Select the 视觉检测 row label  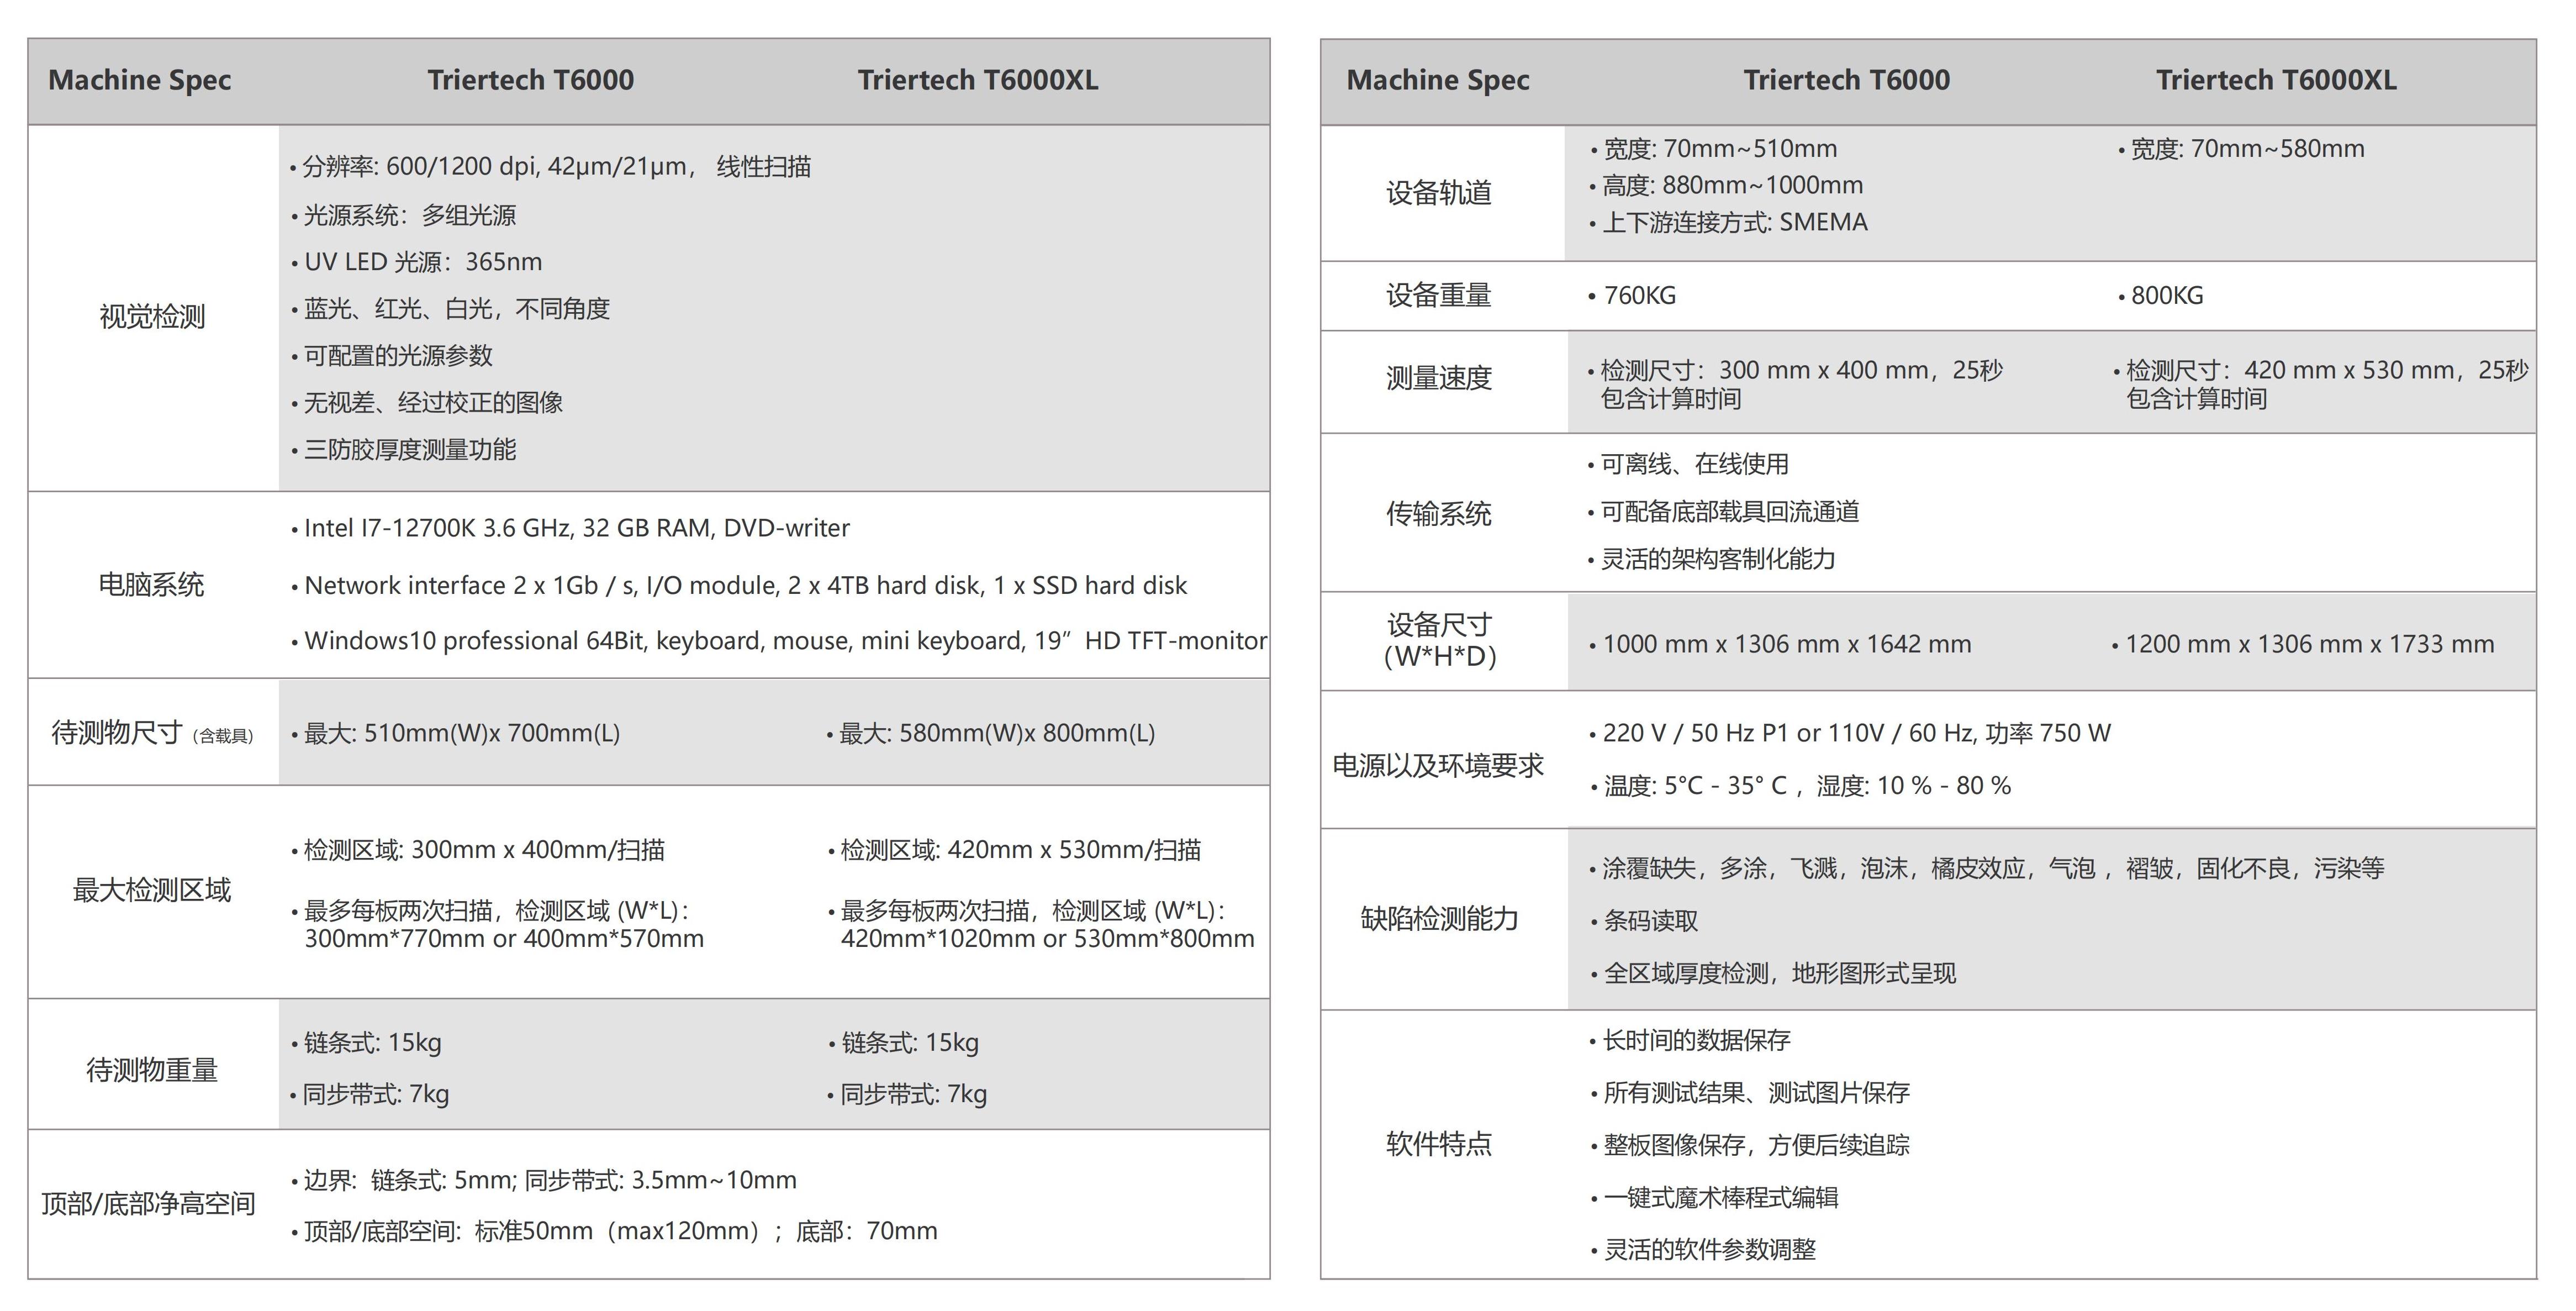(x=152, y=317)
